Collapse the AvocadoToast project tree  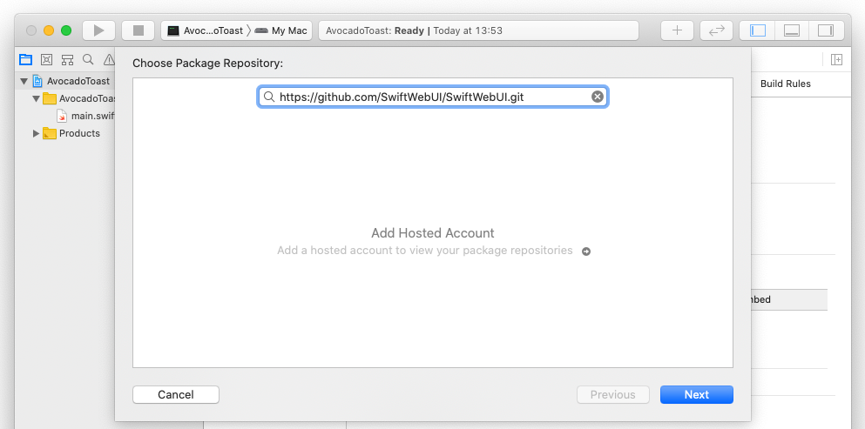pos(24,81)
